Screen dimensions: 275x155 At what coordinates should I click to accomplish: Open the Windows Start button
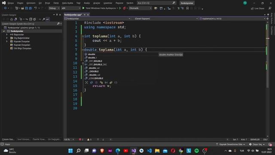pos(70,151)
